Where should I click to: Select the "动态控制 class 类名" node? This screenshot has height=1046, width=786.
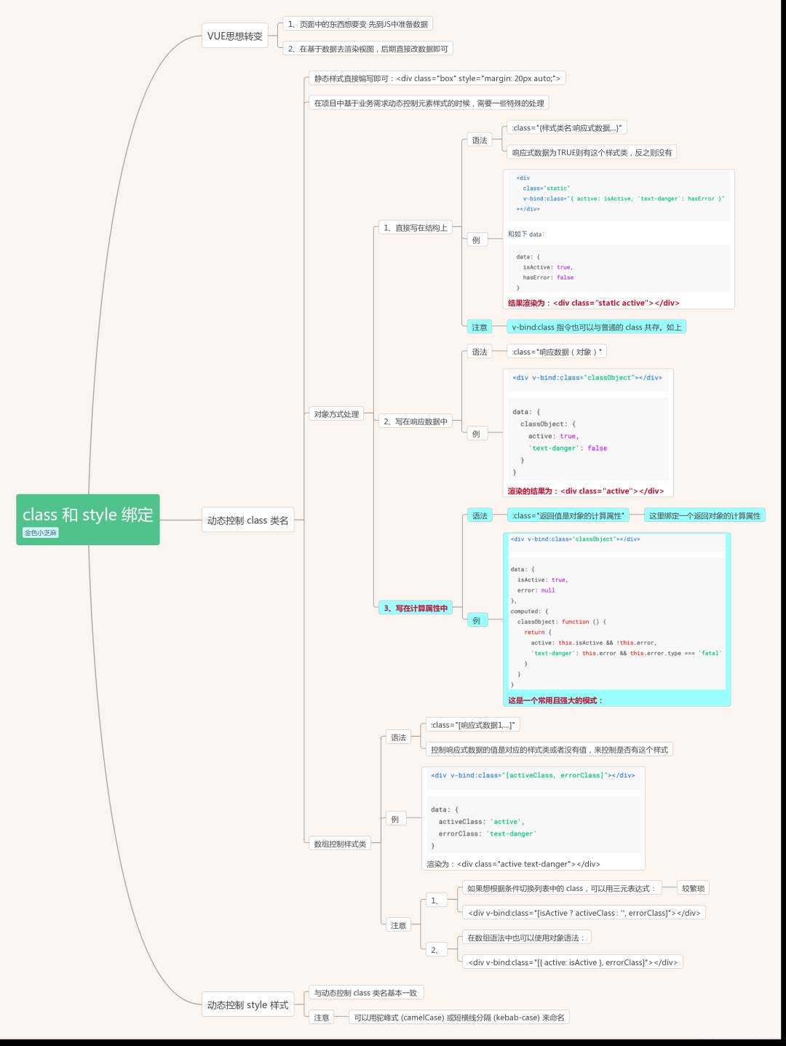tap(247, 520)
